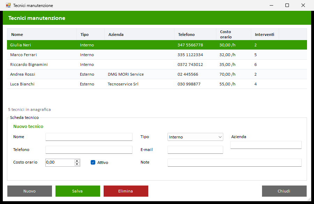The width and height of the screenshot is (314, 204).
Task: Click the app icon in title bar
Action: (8, 6)
